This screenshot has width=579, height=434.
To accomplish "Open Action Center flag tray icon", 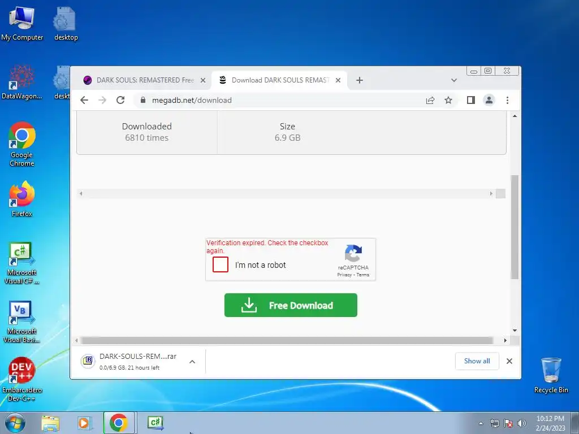I will coord(508,423).
